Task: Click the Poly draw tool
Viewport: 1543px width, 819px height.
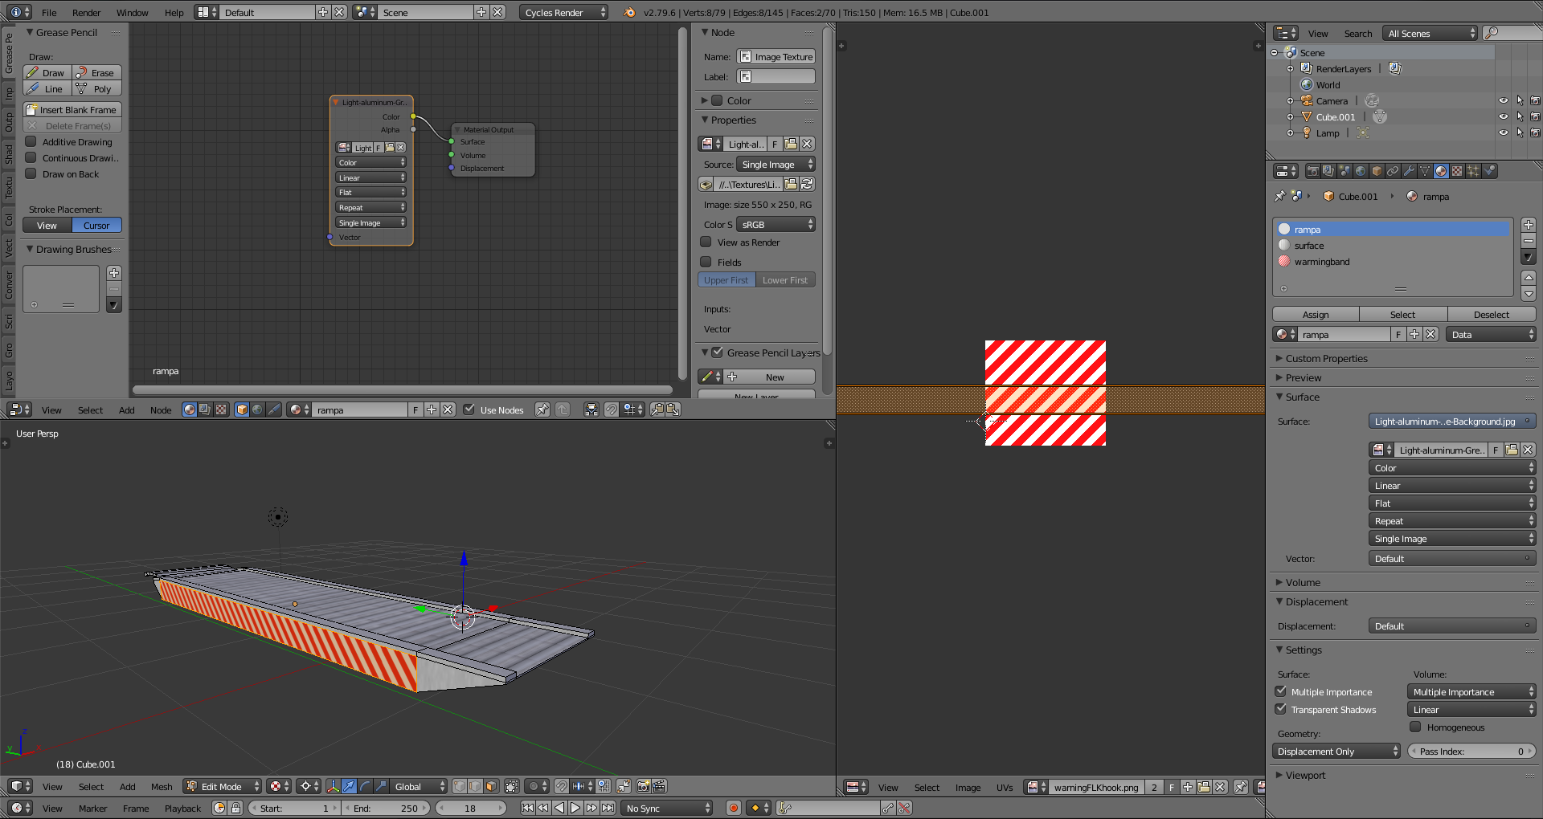Action: coord(97,88)
